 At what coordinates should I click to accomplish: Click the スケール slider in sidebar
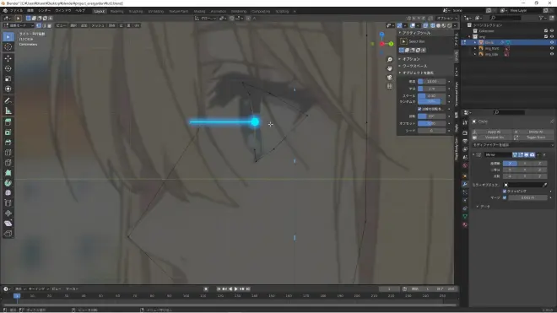(431, 96)
